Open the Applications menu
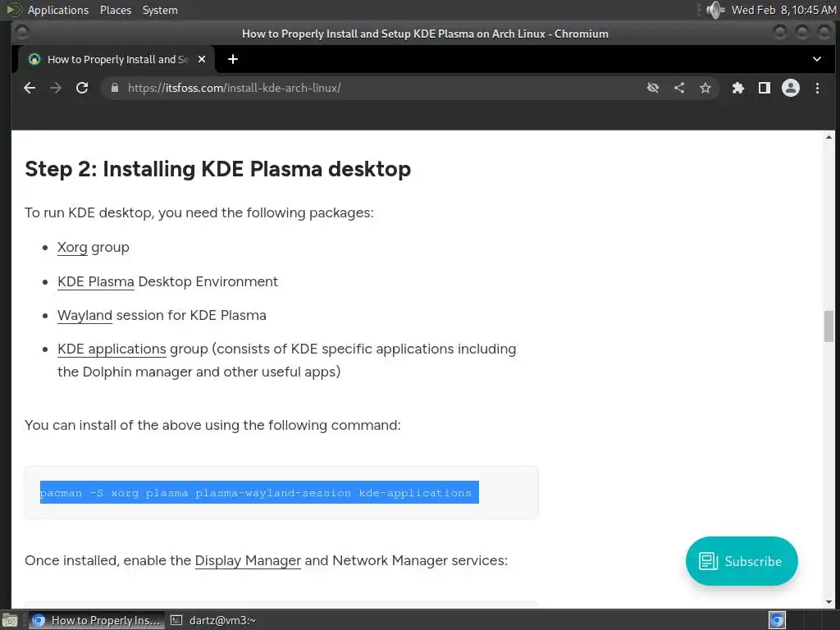 click(58, 10)
